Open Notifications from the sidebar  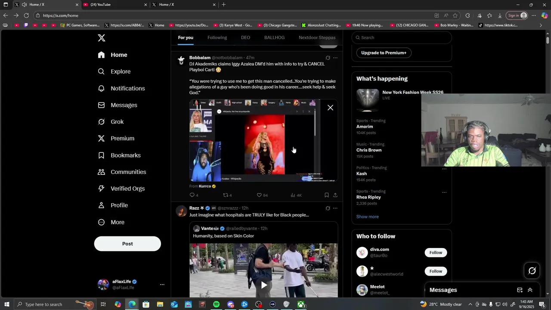(121, 88)
